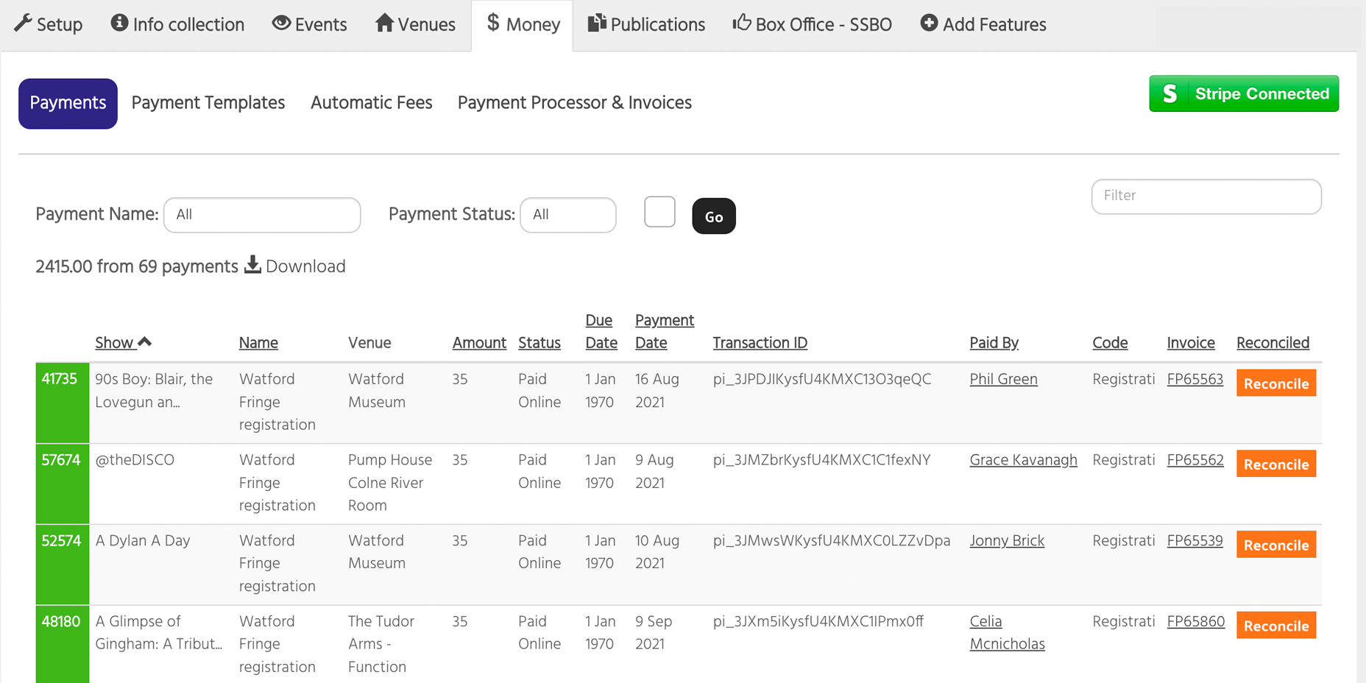This screenshot has width=1366, height=683.
Task: Click the Info collection info icon
Action: pos(119,23)
